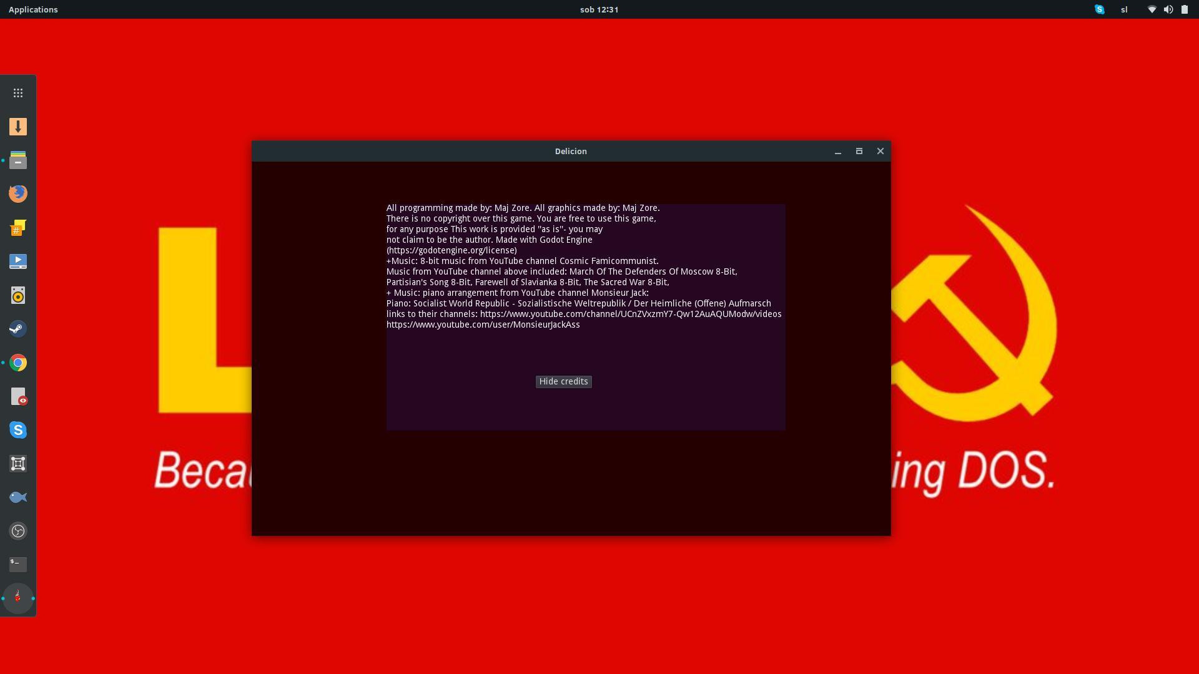Open the Files manager dock icon
This screenshot has width=1199, height=674.
tap(18, 160)
